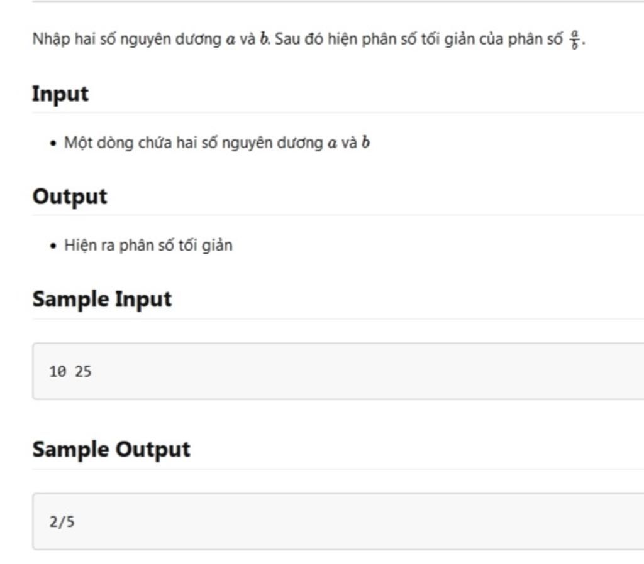Image resolution: width=644 pixels, height=564 pixels.
Task: Click empty area inside the Sample Output code box
Action: point(377,522)
